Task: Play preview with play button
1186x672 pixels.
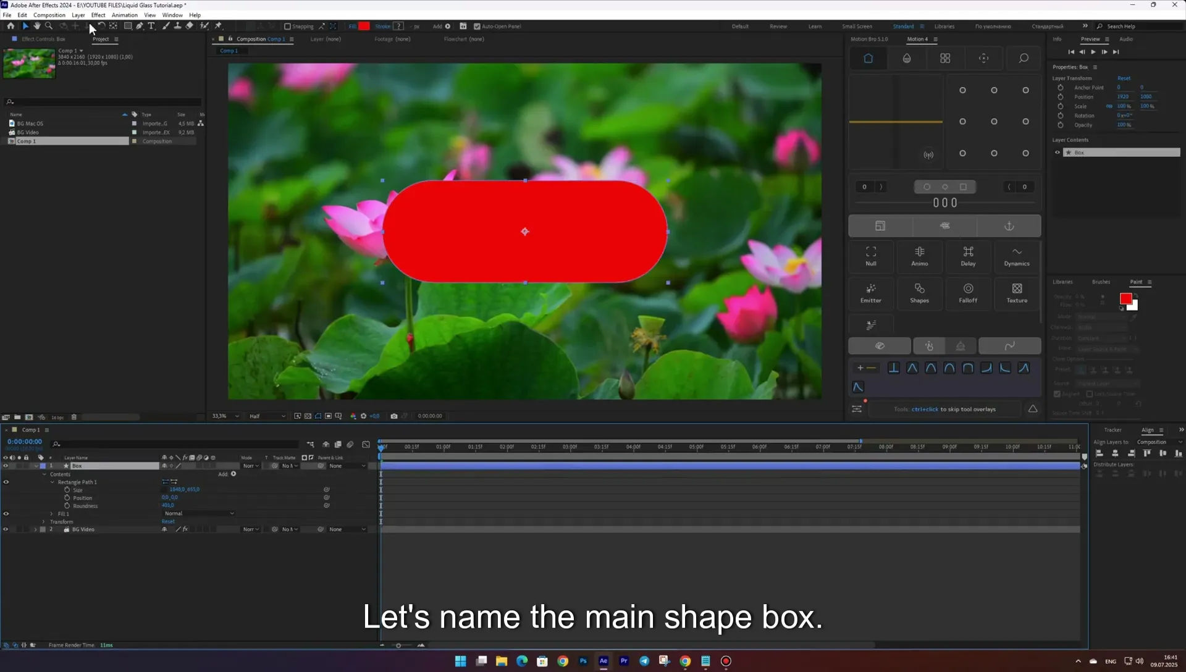Action: pyautogui.click(x=1093, y=52)
